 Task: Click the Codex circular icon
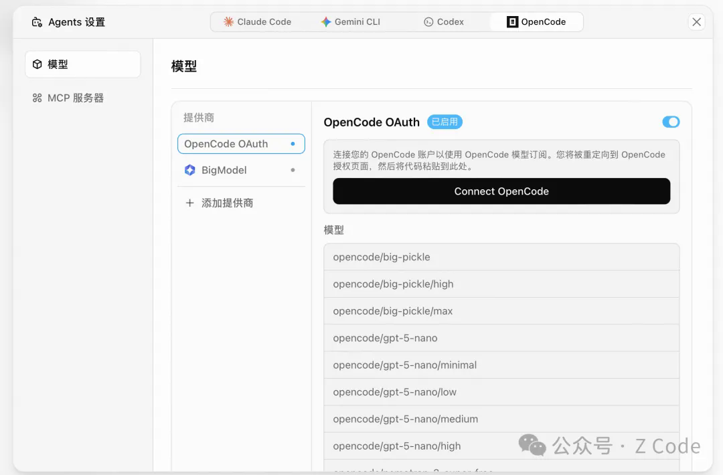428,21
